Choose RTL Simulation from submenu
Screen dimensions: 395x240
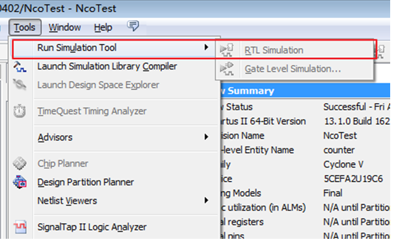pos(295,50)
